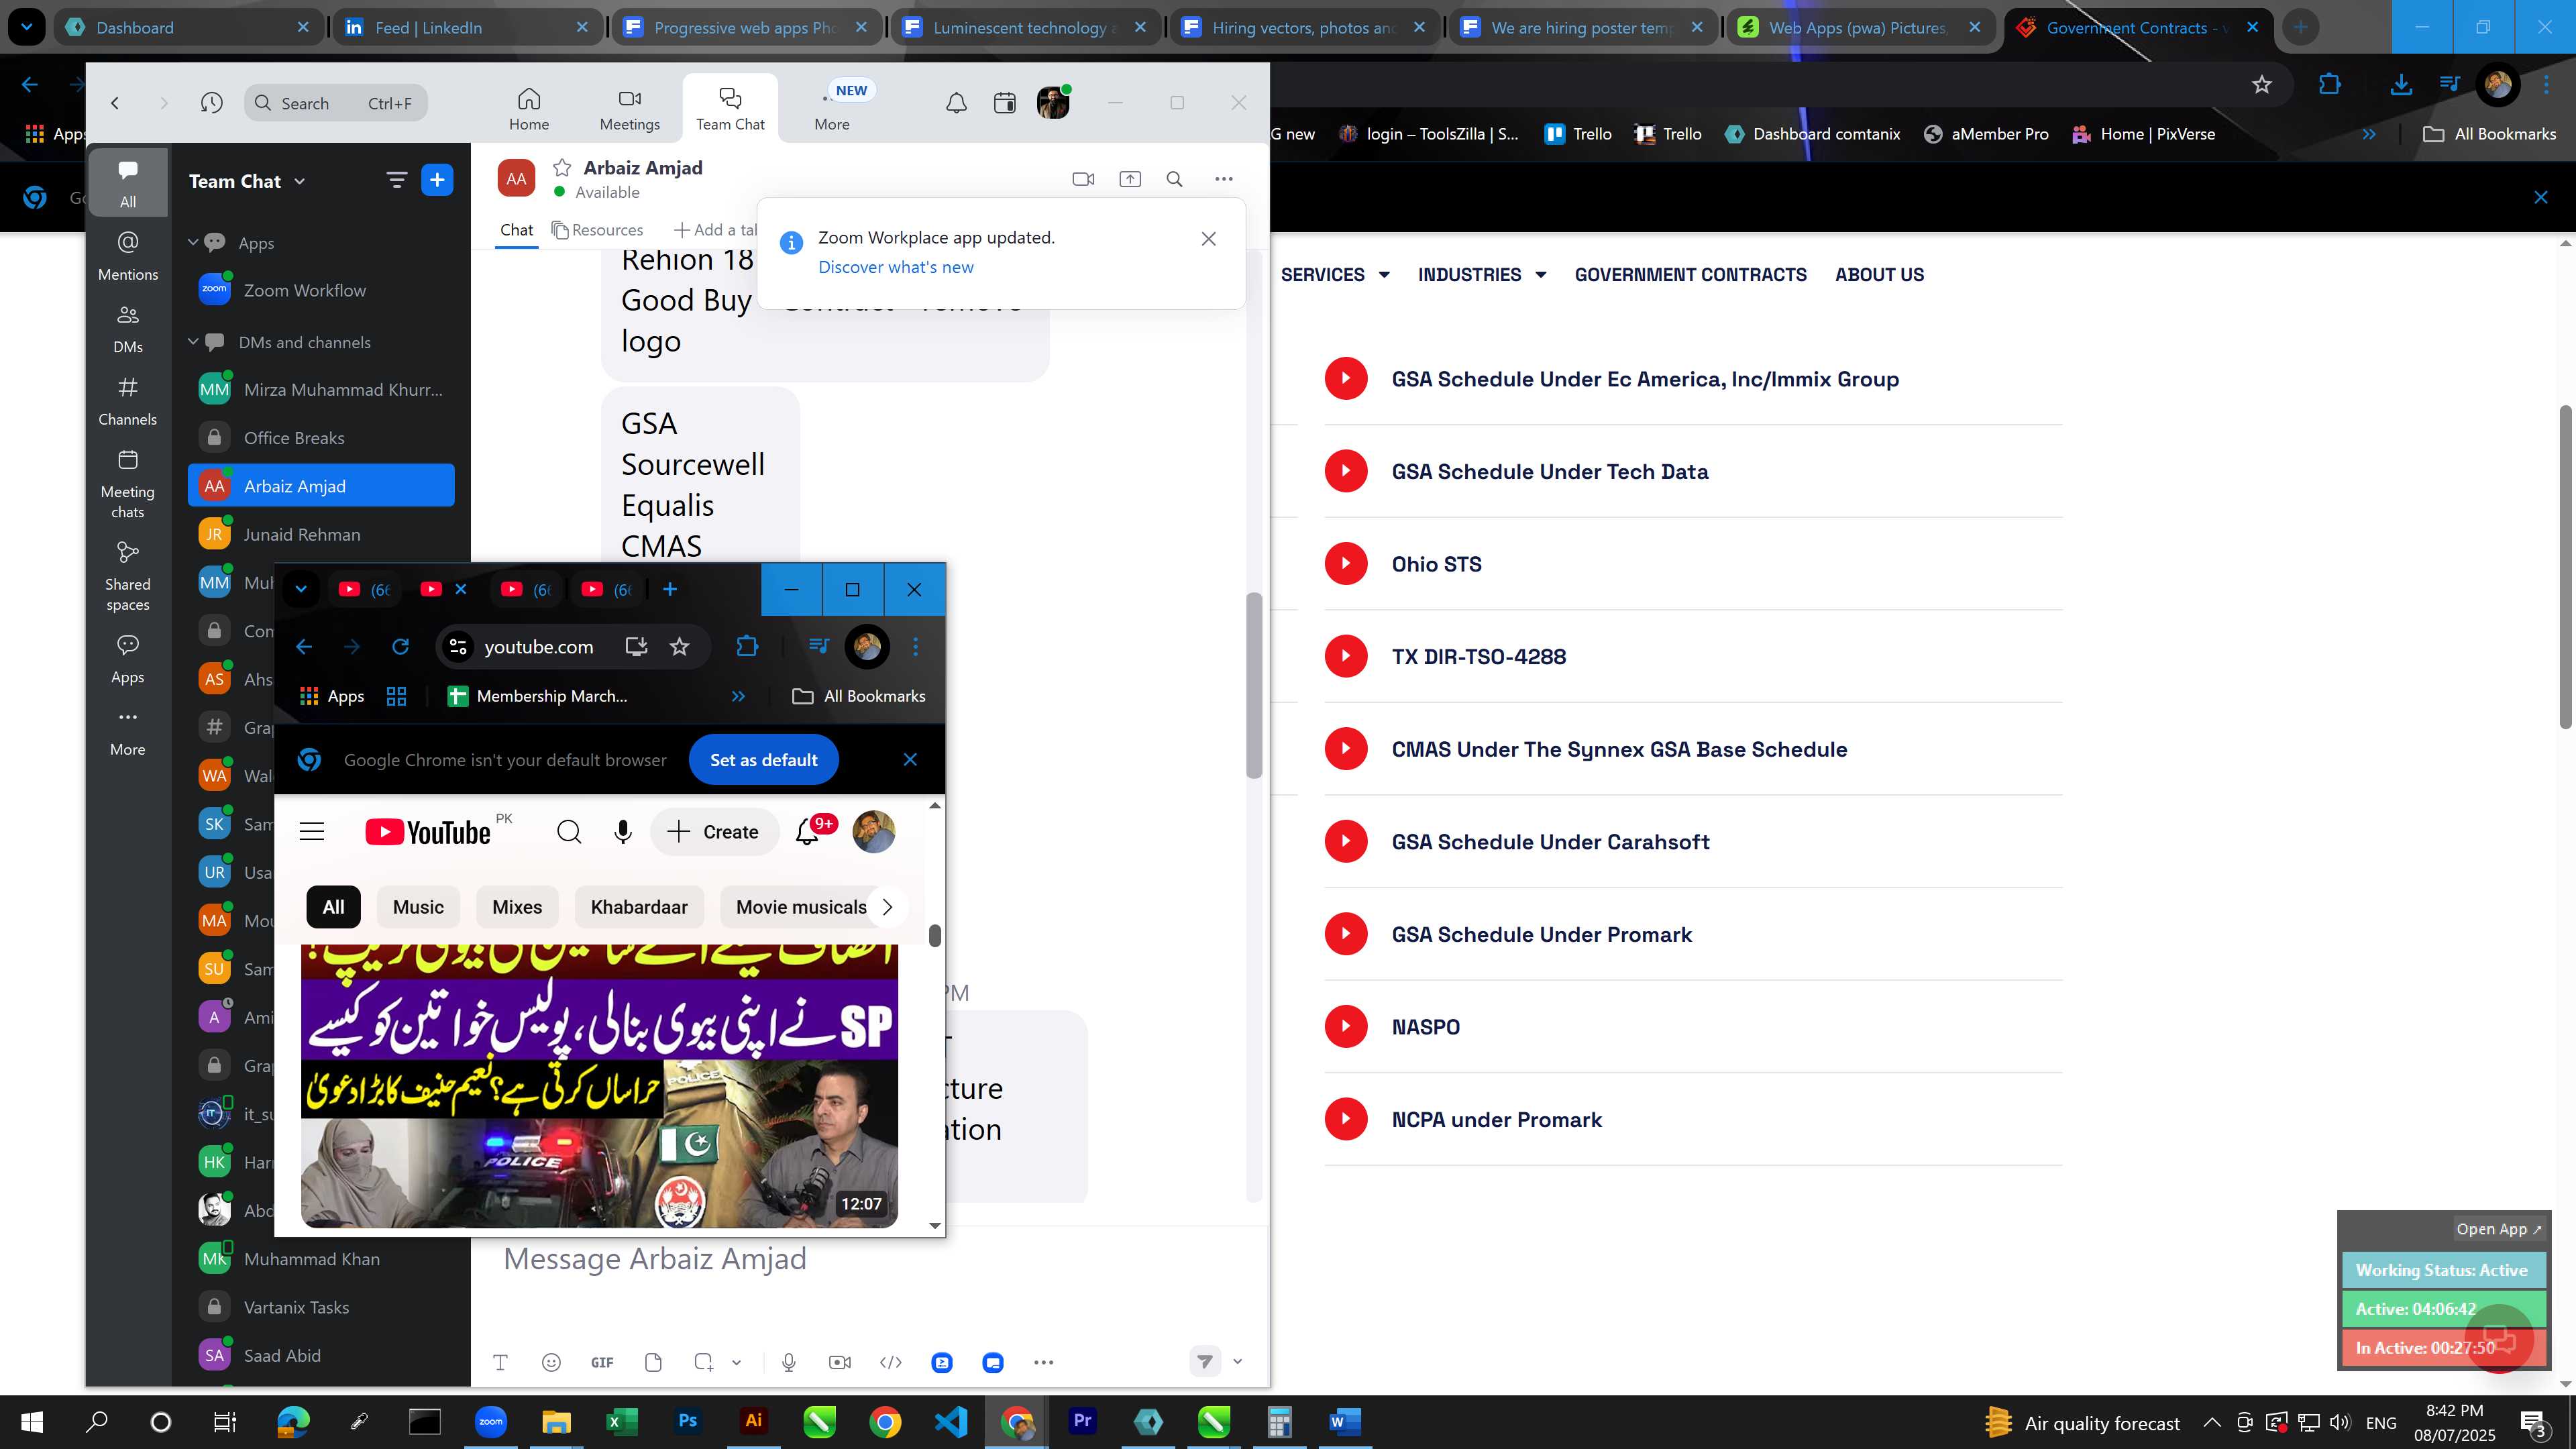
Task: Attach file in message toolbar
Action: point(653,1362)
